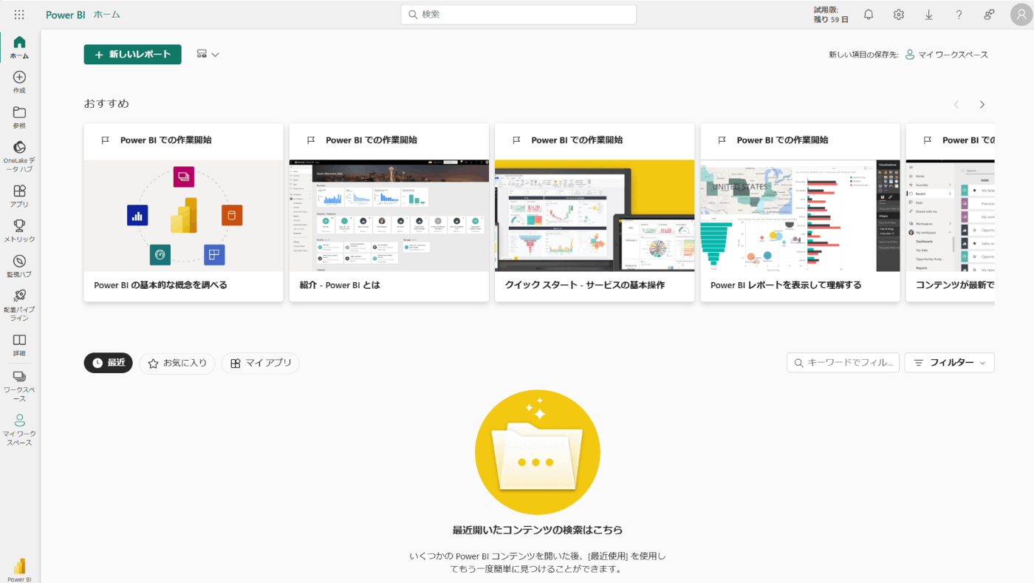Screen dimensions: 1034x583
Task: Click the 紹介 - Power BI とは title text
Action: coord(340,285)
